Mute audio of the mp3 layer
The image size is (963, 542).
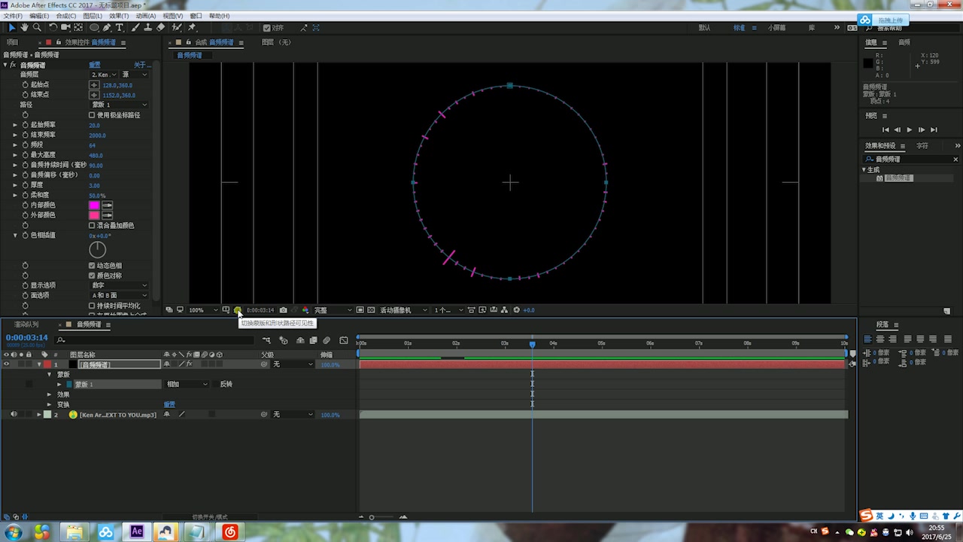click(x=14, y=415)
